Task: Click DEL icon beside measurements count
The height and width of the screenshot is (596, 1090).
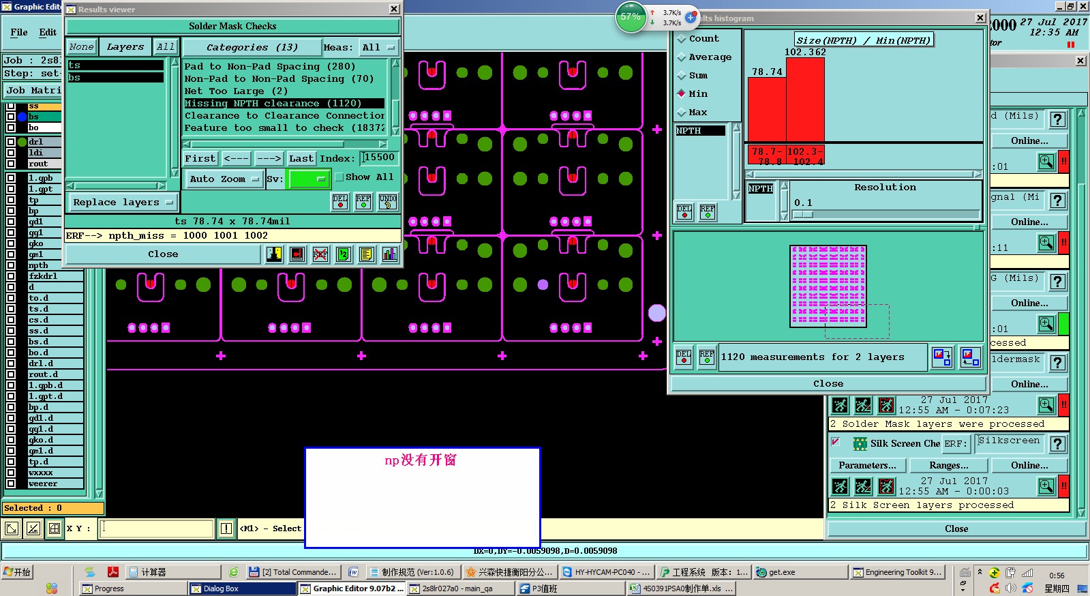Action: [x=684, y=357]
